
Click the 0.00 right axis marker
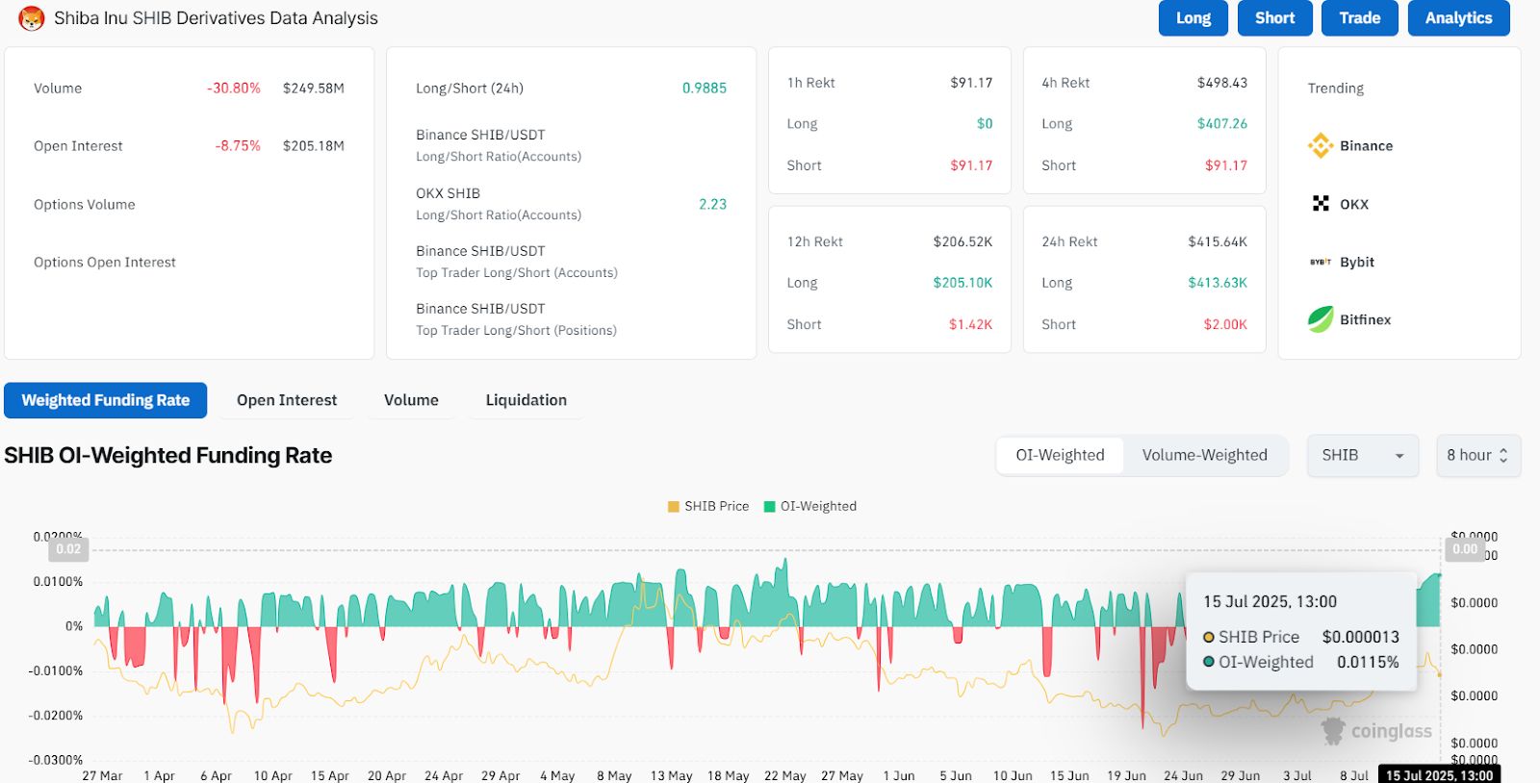(x=1465, y=549)
